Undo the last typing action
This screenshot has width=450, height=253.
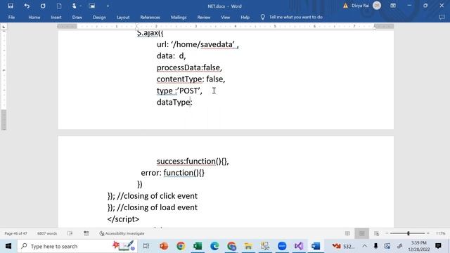tap(27, 6)
